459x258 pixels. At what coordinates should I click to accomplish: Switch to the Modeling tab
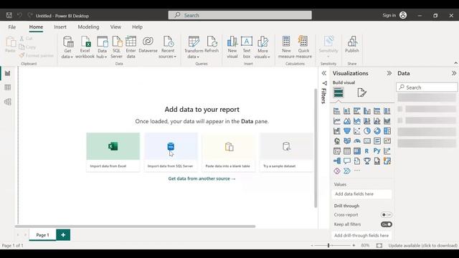click(88, 27)
